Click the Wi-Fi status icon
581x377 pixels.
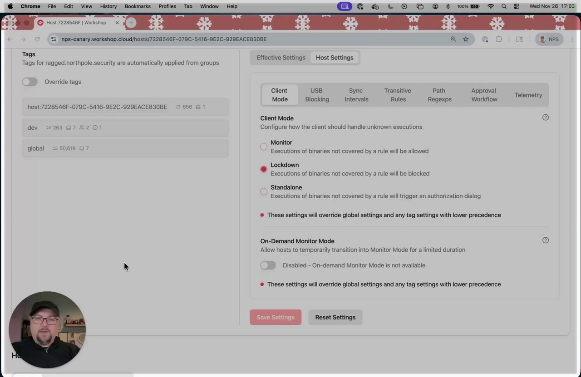pyautogui.click(x=491, y=6)
